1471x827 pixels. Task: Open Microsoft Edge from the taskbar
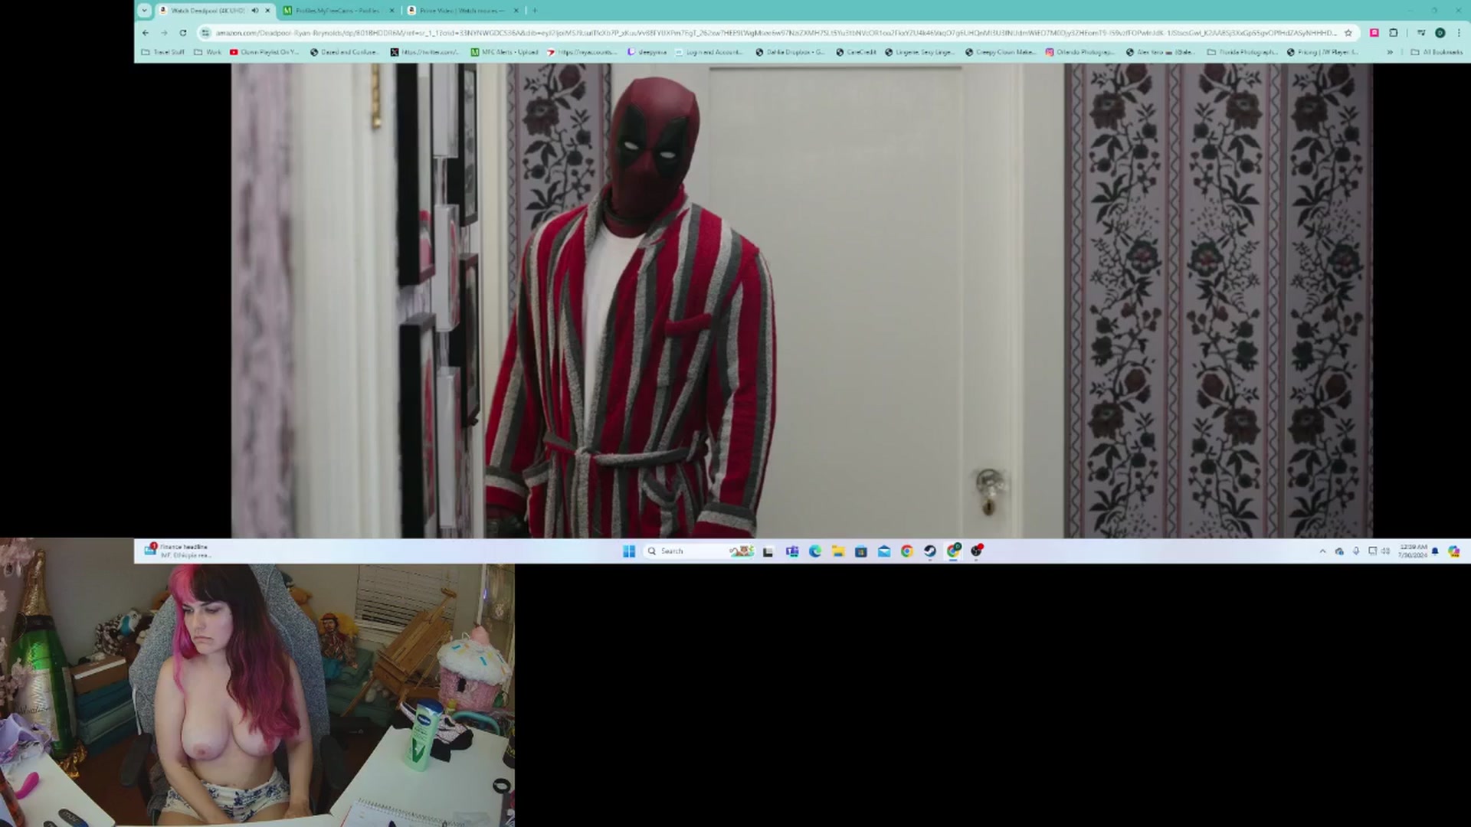815,551
